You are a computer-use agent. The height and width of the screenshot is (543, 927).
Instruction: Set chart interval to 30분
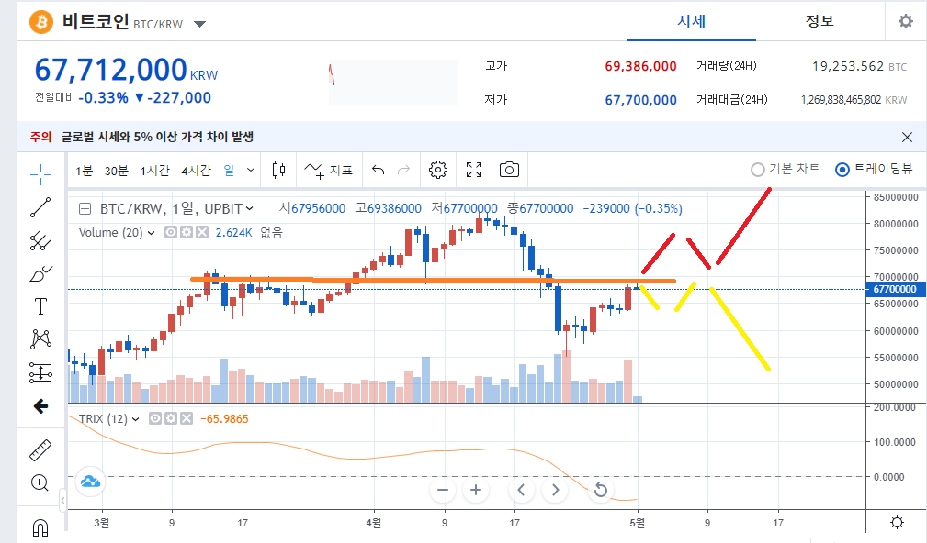[116, 171]
